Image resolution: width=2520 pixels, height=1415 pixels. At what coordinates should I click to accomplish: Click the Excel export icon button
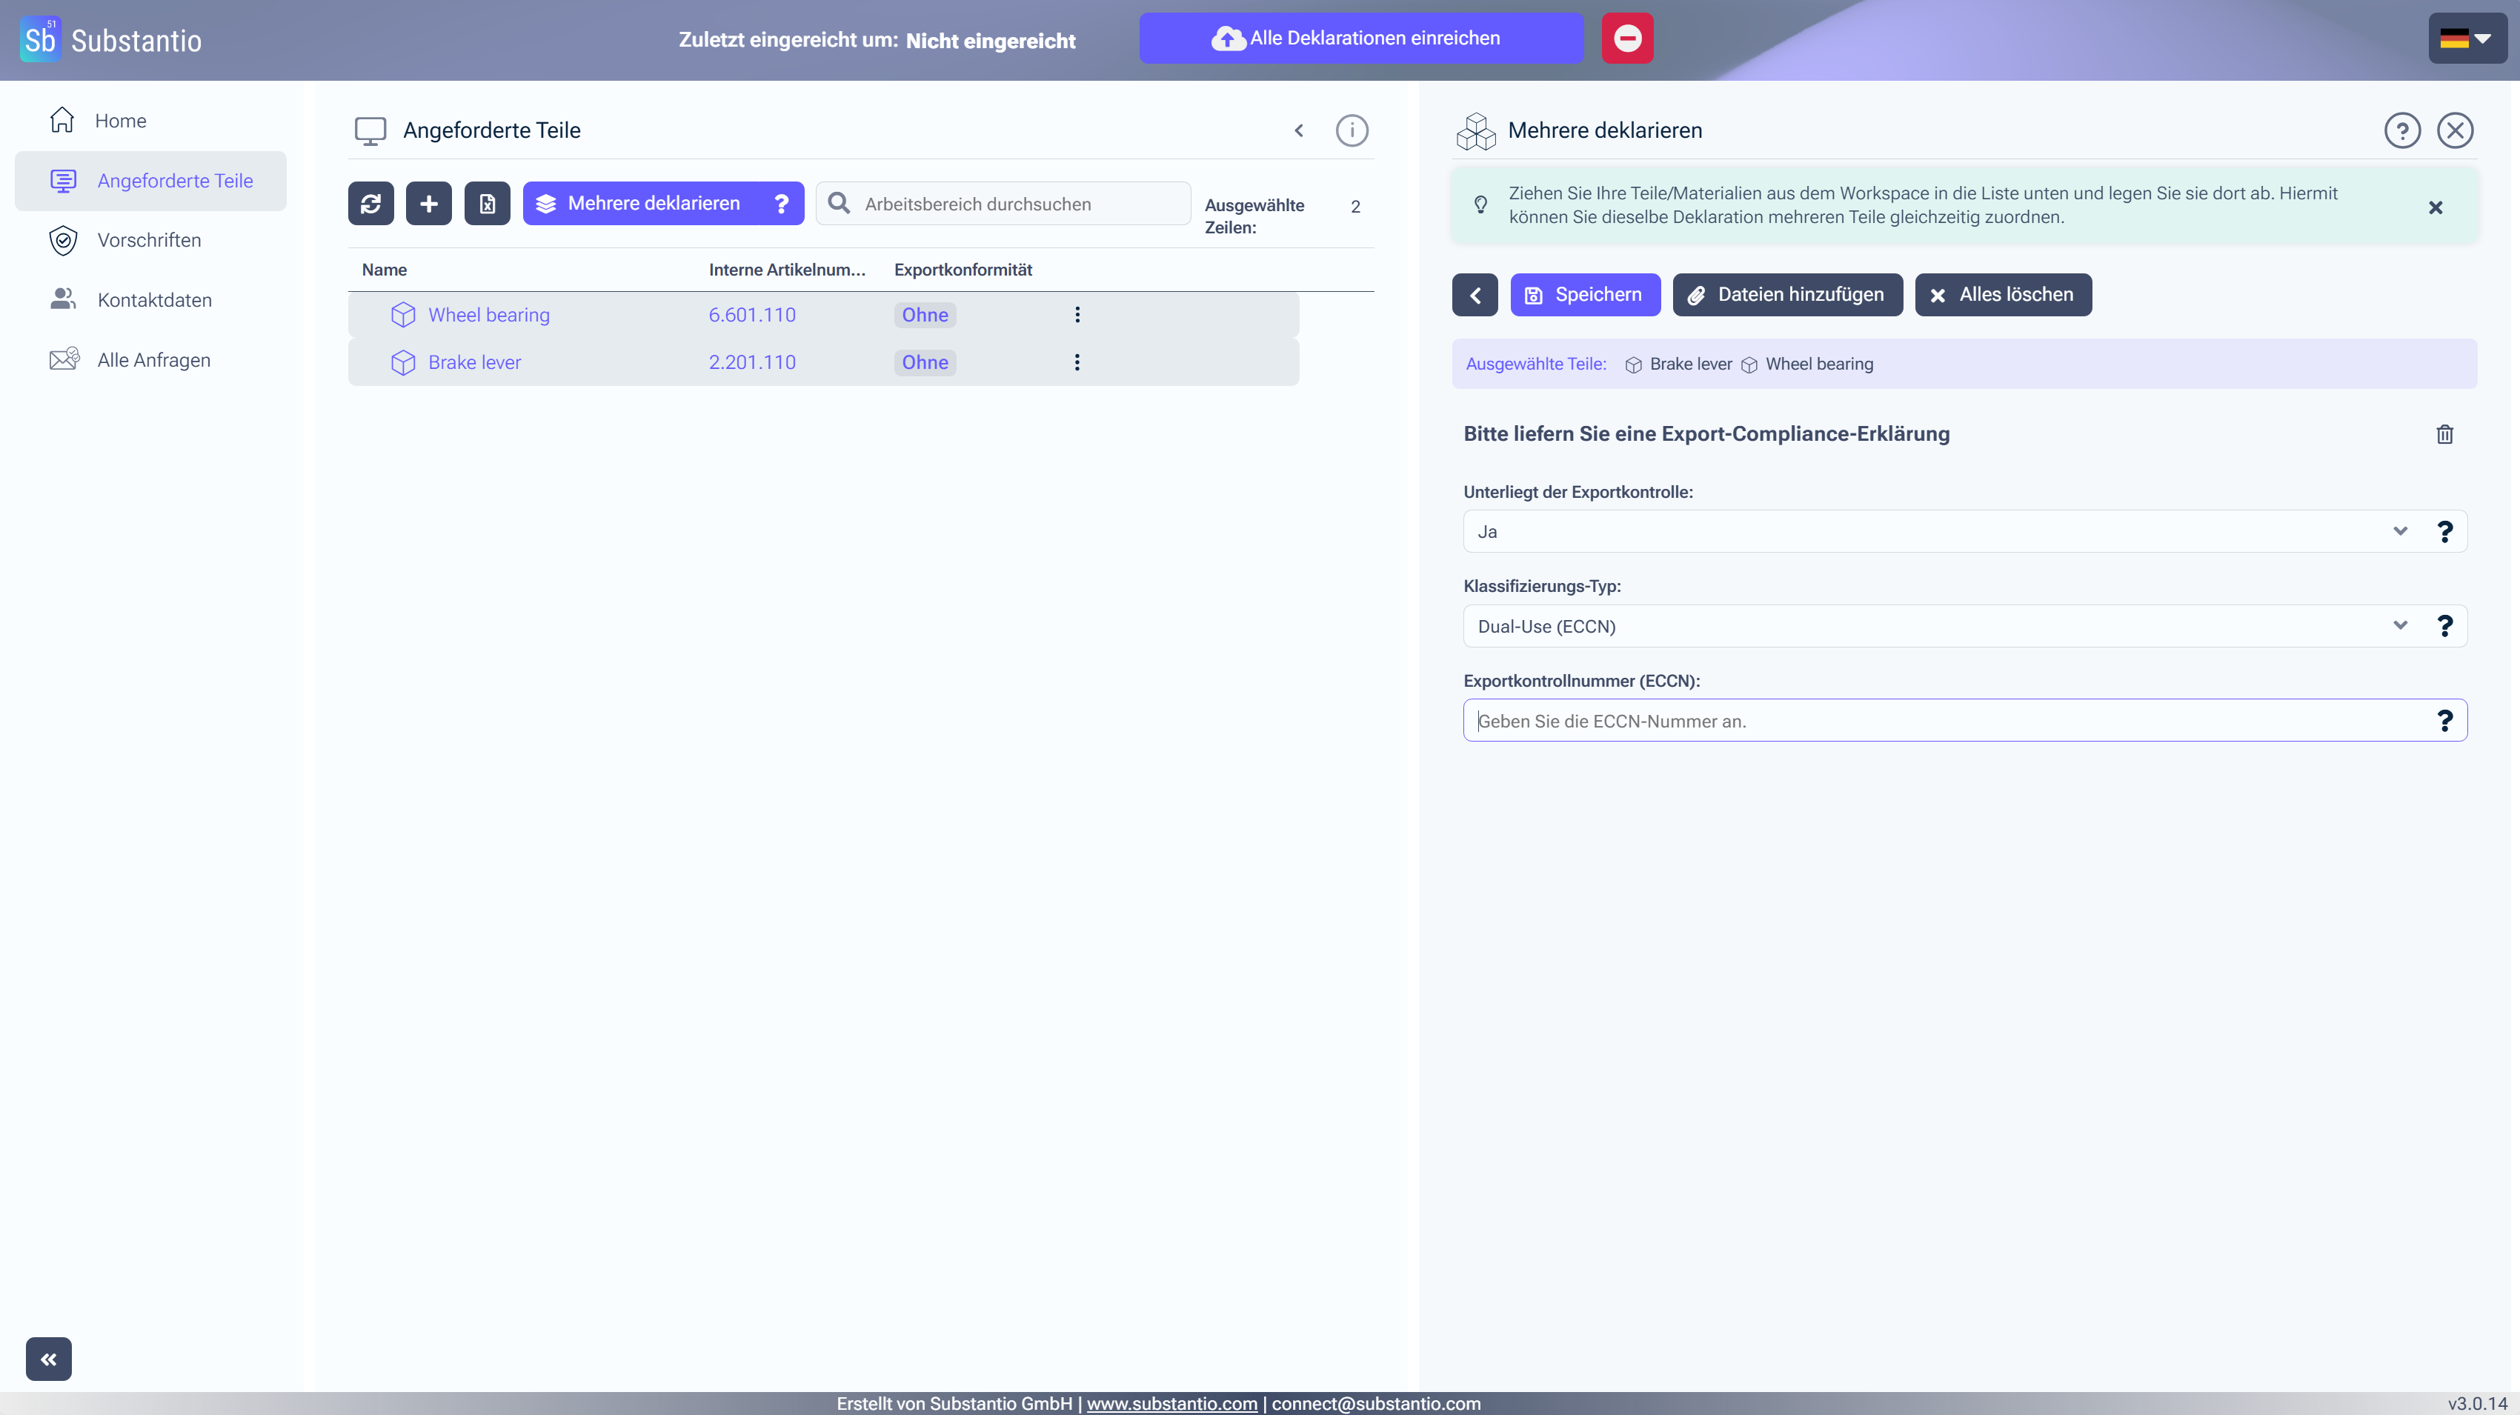tap(487, 204)
